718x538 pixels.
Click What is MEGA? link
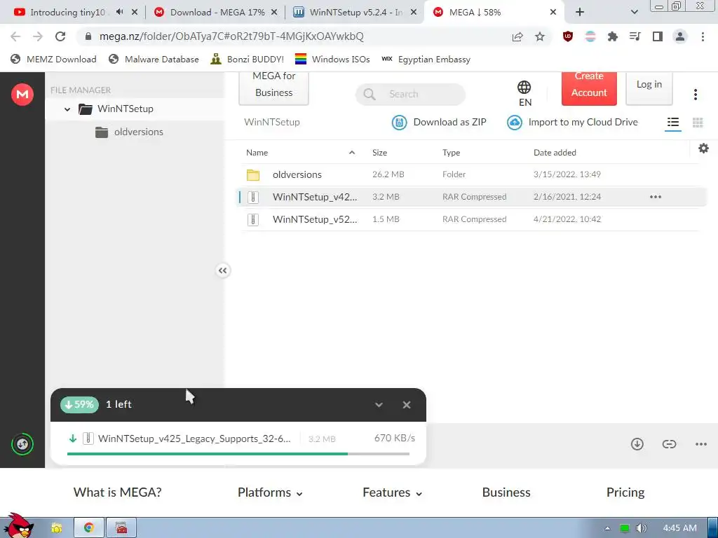click(117, 492)
